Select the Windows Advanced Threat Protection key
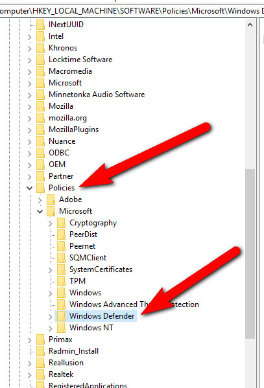 (x=134, y=304)
